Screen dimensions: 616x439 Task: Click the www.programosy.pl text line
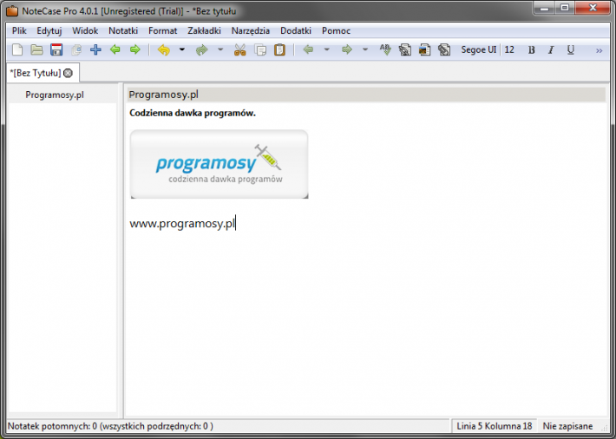[x=182, y=223]
